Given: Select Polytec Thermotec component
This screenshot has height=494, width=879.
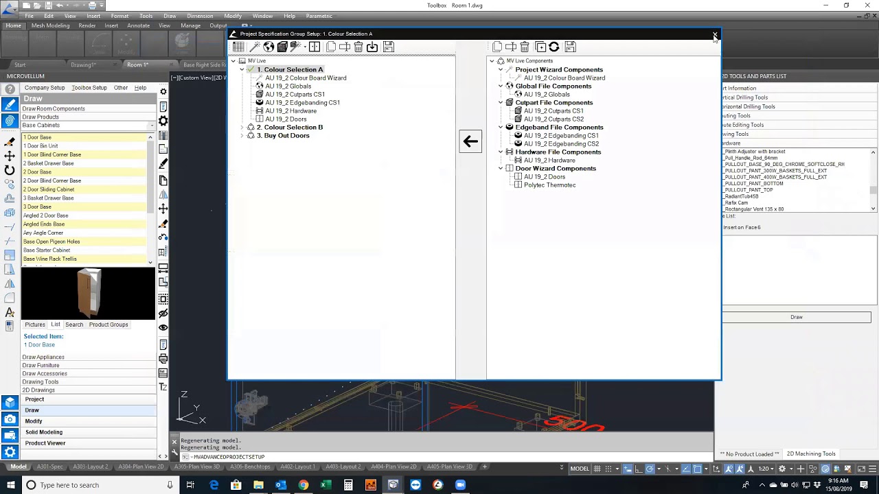Looking at the screenshot, I should 549,185.
